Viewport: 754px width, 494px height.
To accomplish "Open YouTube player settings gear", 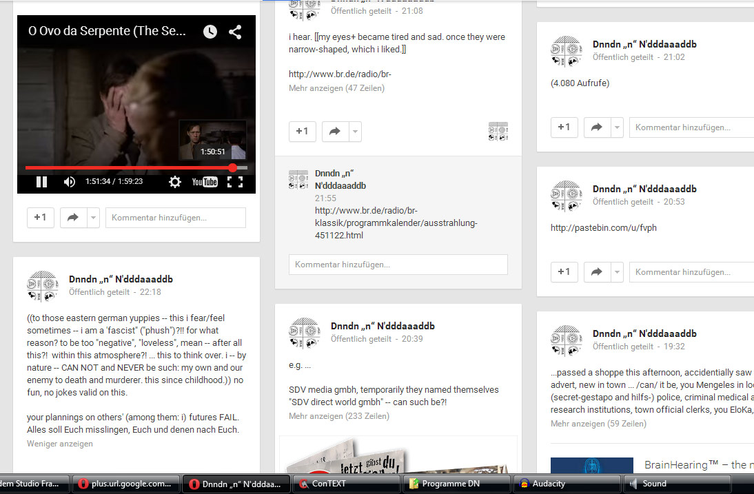I will [175, 182].
